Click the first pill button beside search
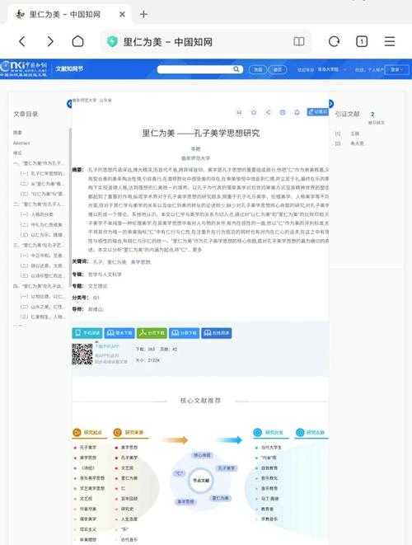Viewport: 412px width, 545px height. 258,69
